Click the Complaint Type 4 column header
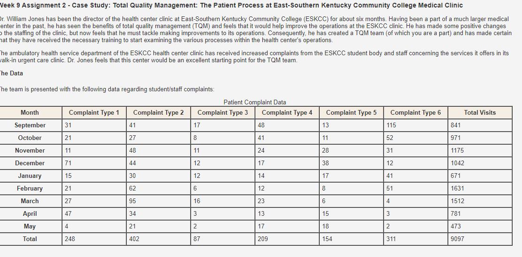This screenshot has width=522, height=257. coord(287,112)
